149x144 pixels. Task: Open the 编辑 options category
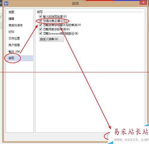(11, 19)
